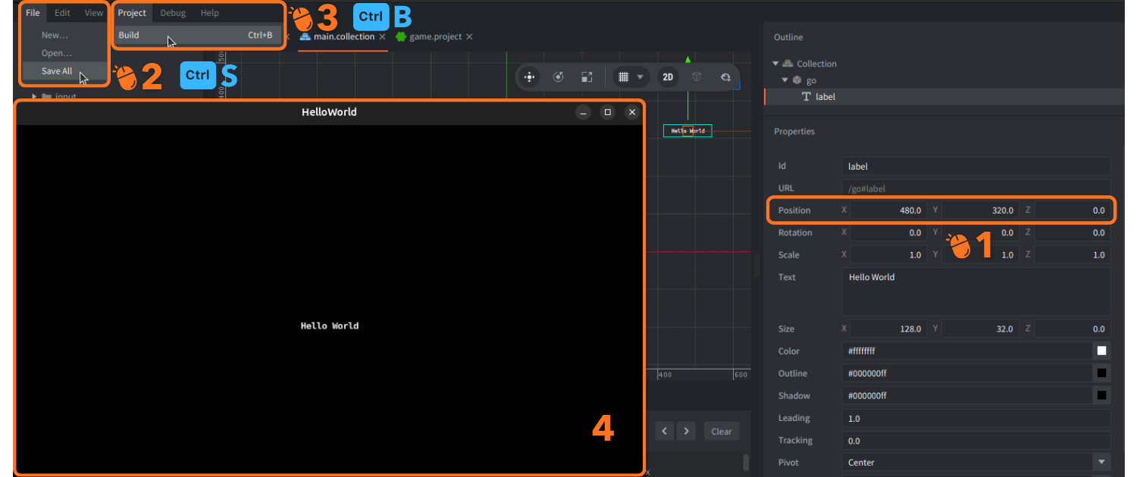The height and width of the screenshot is (477, 1137).
Task: Open the grid settings dropdown arrow
Action: click(x=641, y=77)
